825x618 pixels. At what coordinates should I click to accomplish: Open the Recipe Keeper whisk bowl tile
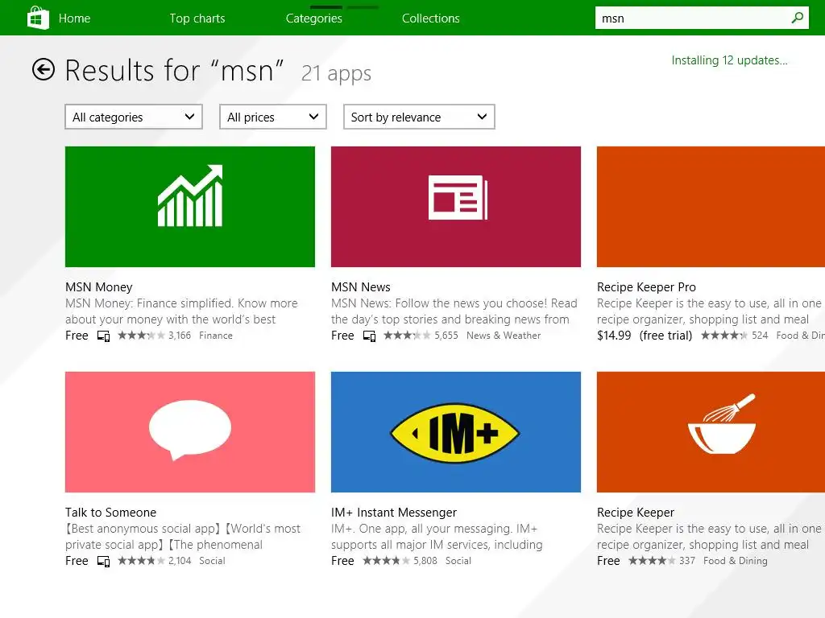click(x=711, y=432)
